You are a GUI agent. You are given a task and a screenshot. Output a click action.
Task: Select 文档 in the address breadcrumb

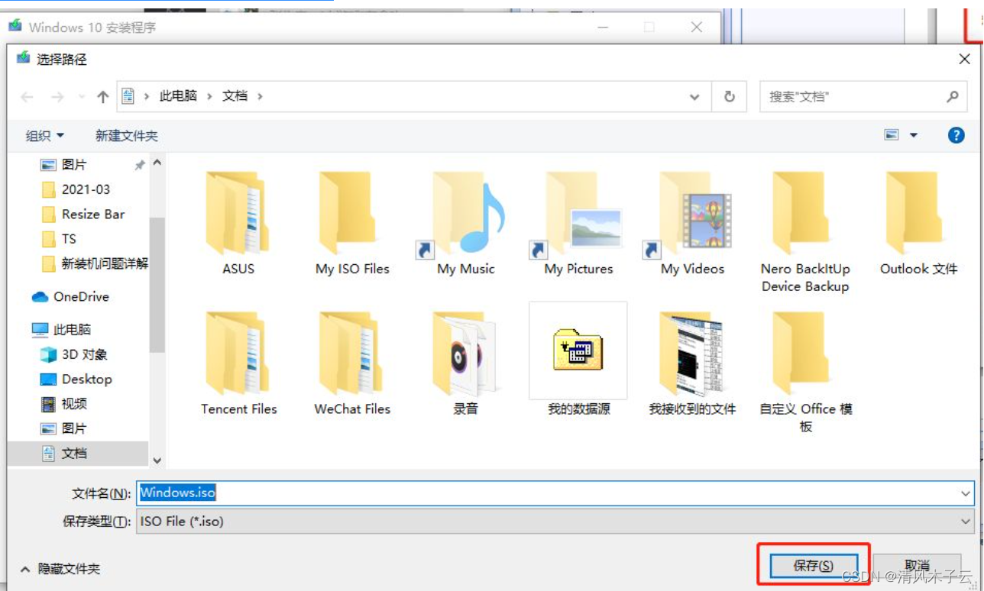pos(235,96)
